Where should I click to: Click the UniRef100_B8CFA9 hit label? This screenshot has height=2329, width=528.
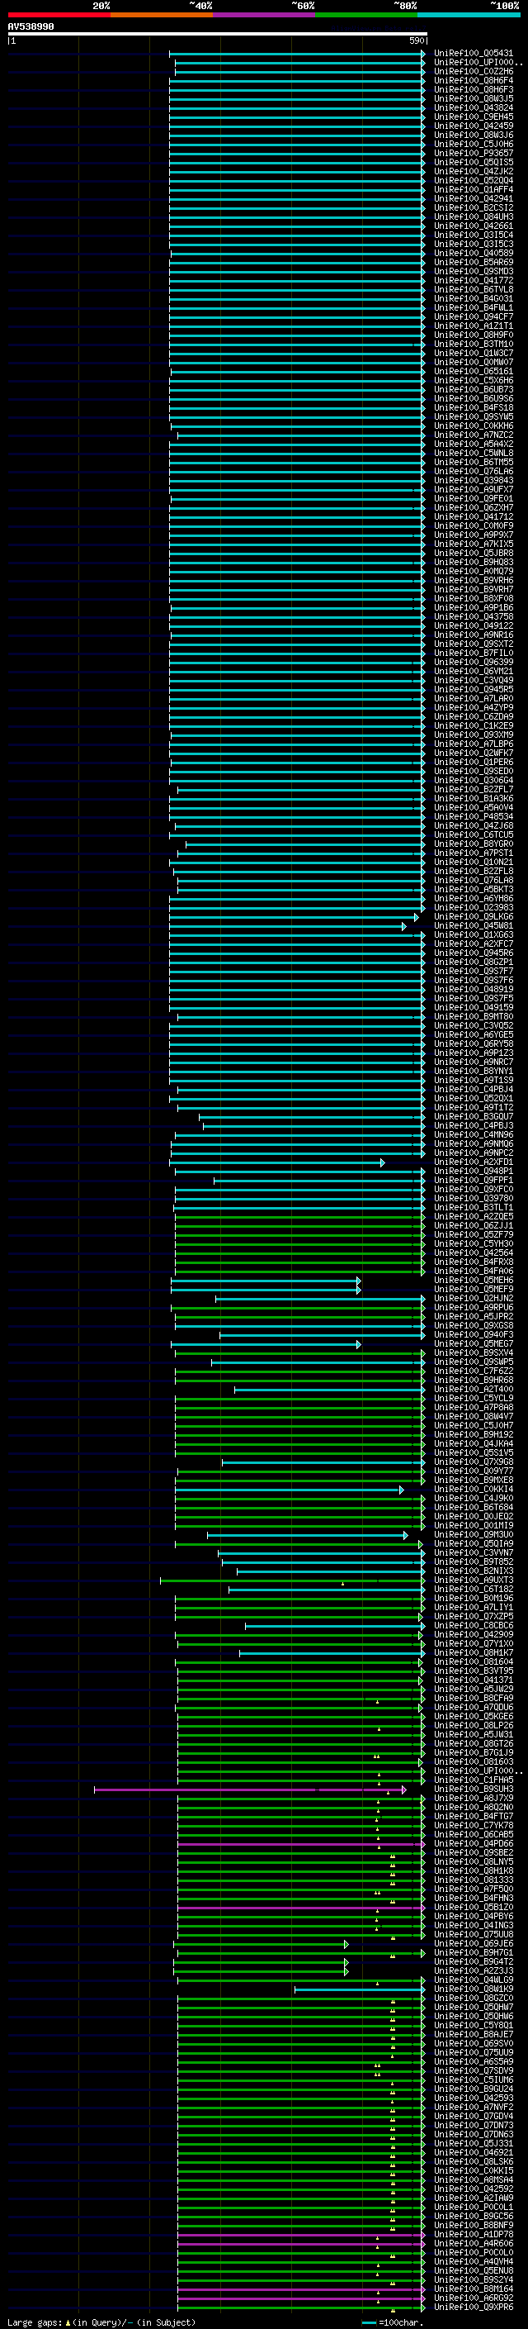pyautogui.click(x=473, y=1698)
